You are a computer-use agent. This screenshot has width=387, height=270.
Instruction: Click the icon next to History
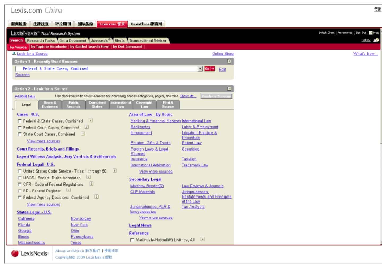point(376,40)
